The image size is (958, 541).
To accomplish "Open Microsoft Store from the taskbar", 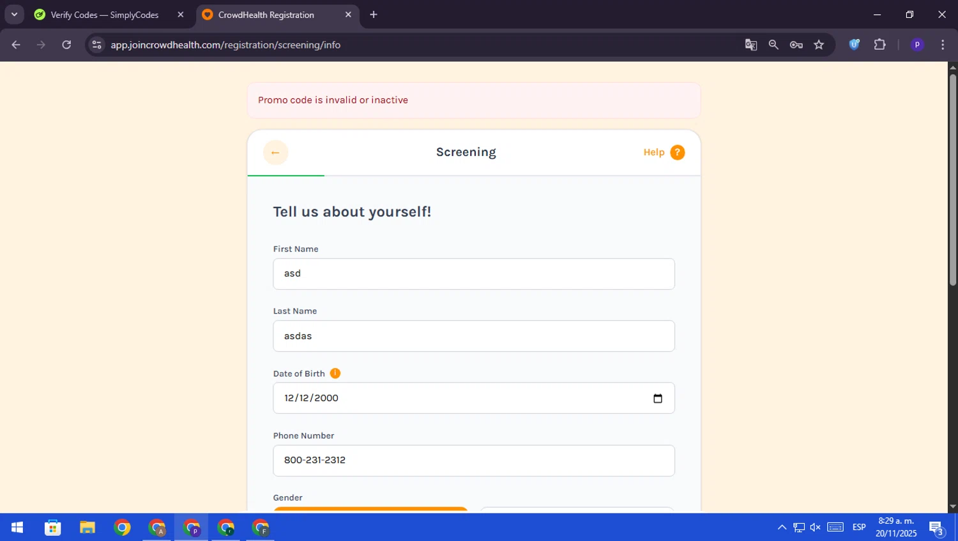I will click(53, 528).
